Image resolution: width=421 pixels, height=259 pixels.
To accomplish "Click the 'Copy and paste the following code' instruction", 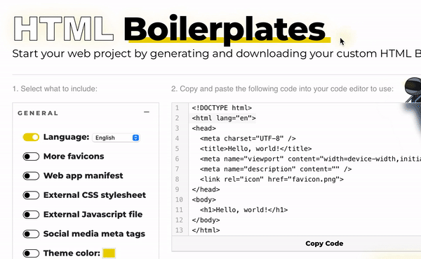I will coord(282,88).
